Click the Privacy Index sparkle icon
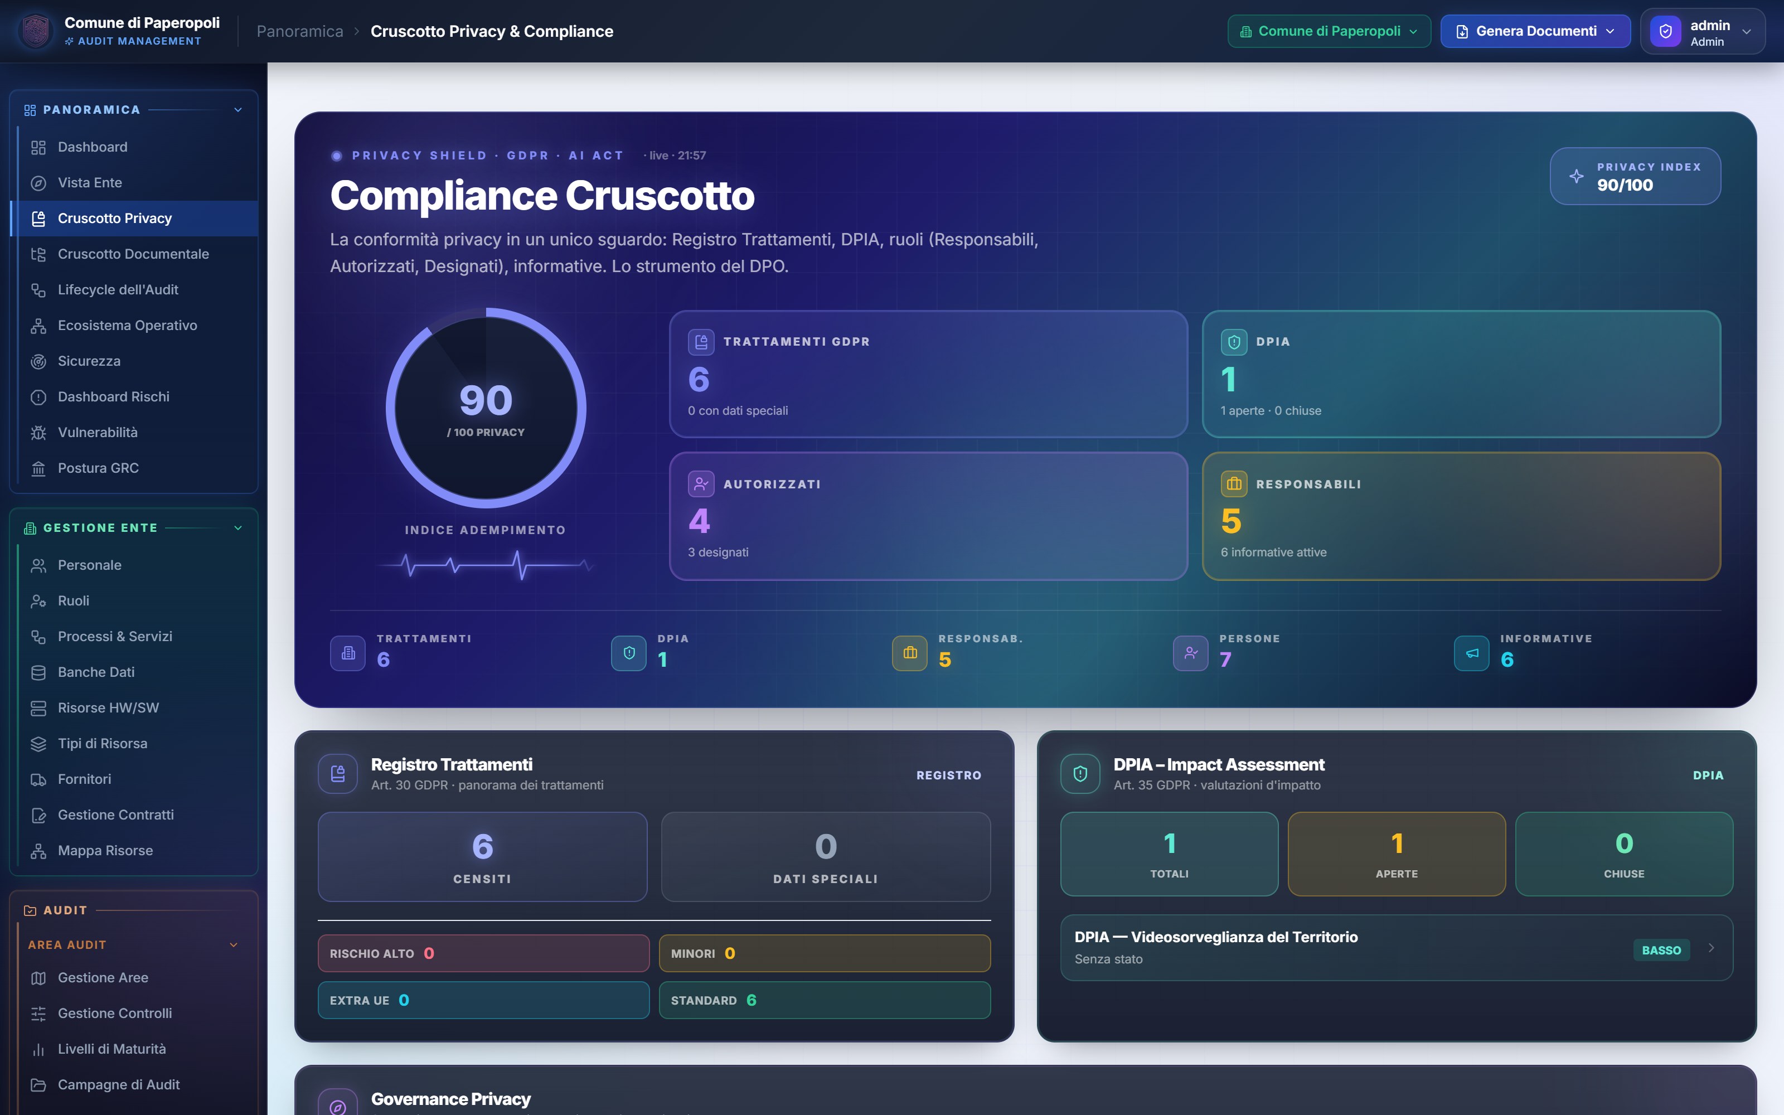The width and height of the screenshot is (1784, 1115). coord(1576,176)
